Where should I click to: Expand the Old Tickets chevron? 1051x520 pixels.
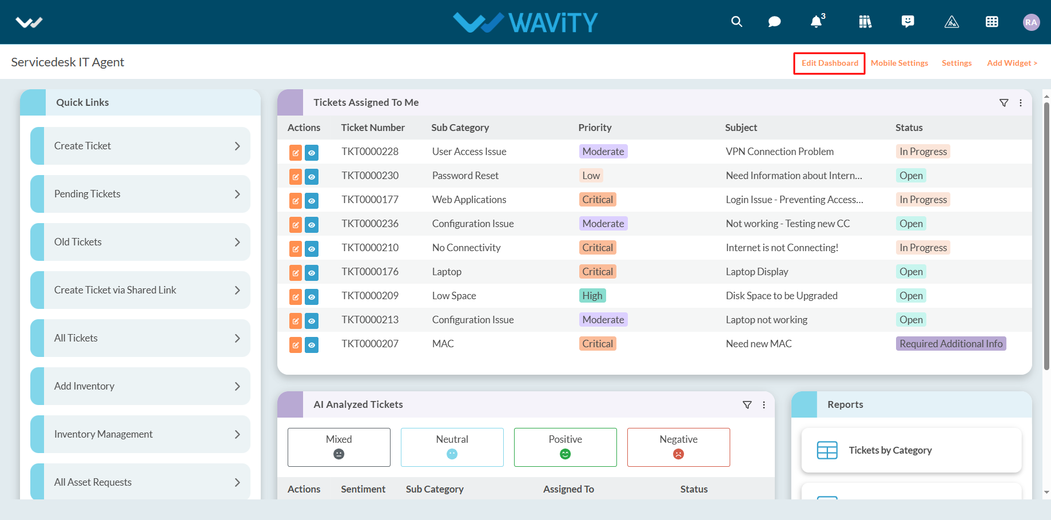(237, 242)
